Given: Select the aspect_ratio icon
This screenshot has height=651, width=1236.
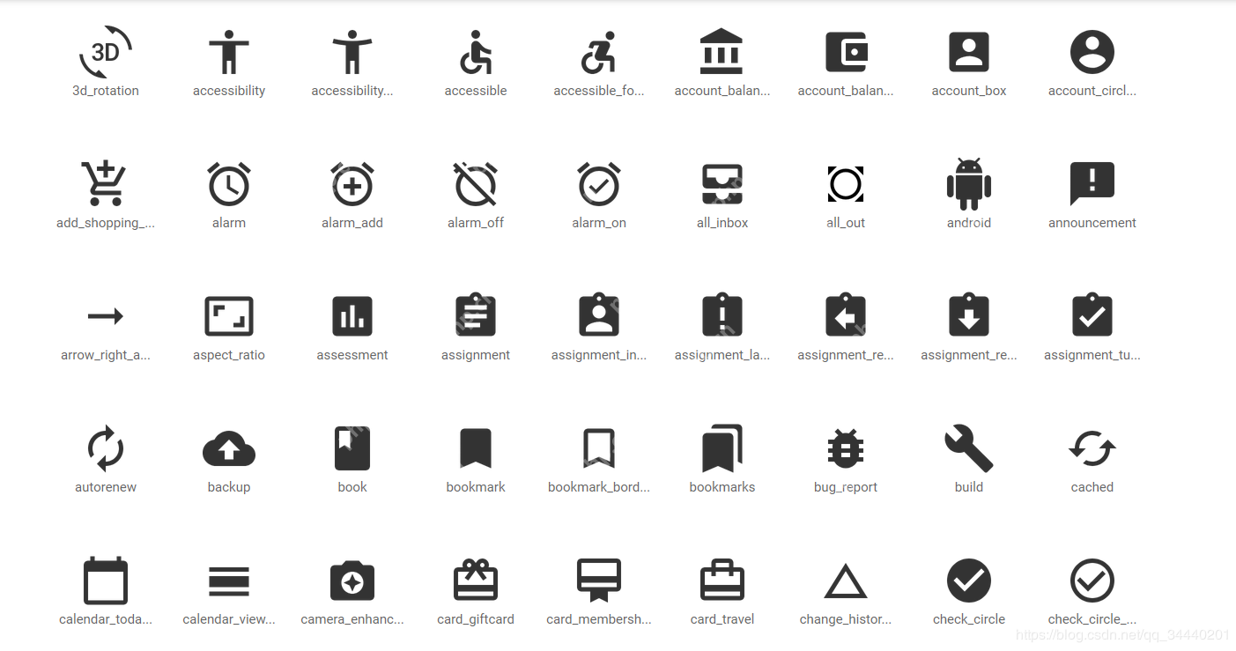Looking at the screenshot, I should (229, 316).
